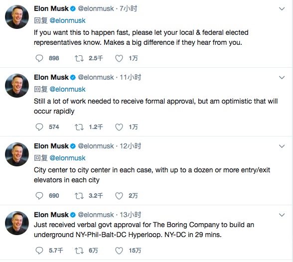Like the Hyperloop approval tweet with 15万 likes
Screen dimensions: 293x262
point(119,251)
